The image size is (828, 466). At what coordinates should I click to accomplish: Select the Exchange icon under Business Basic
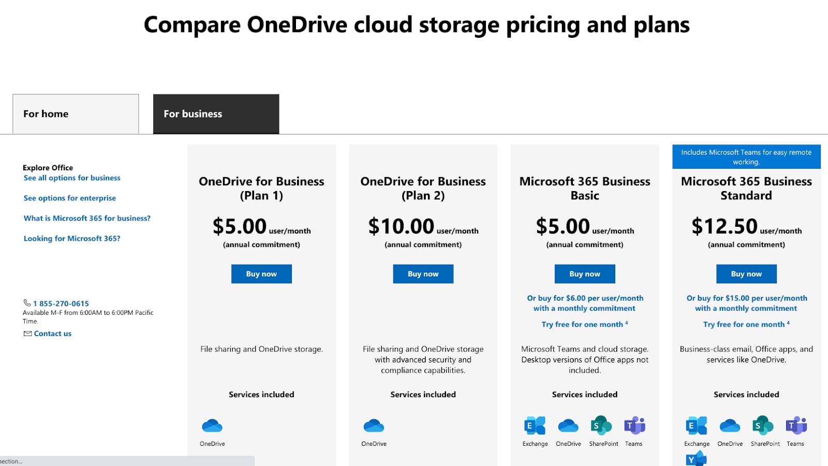[x=535, y=426]
